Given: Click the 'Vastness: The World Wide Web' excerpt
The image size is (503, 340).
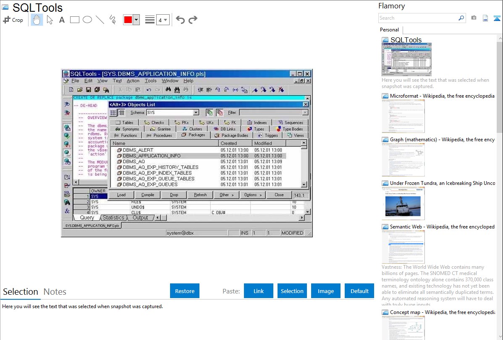Looking at the screenshot, I should tap(438, 286).
